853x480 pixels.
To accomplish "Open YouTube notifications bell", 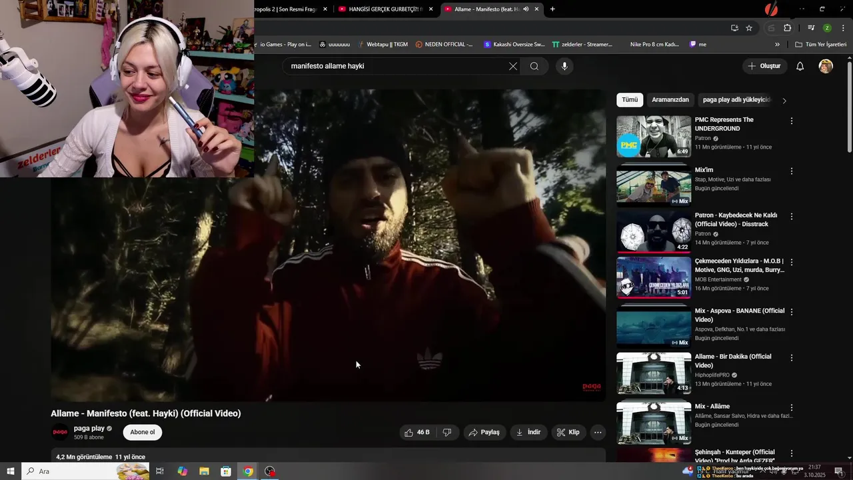I will pyautogui.click(x=800, y=66).
